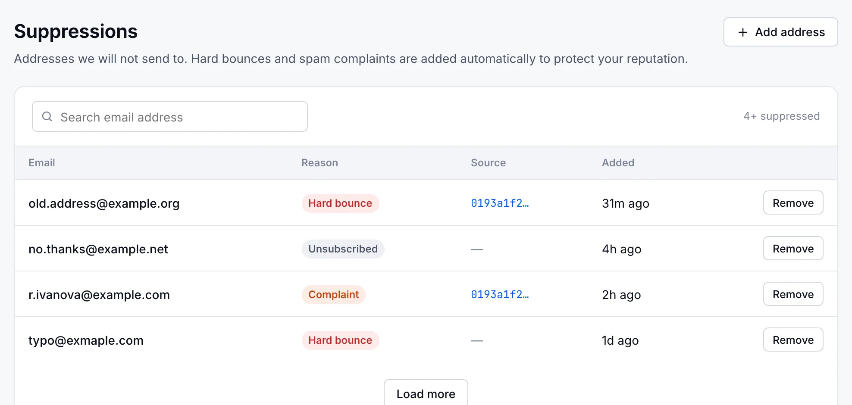Viewport: 852px width, 405px height.
Task: Select email typo@exmaple.com
Action: click(86, 340)
